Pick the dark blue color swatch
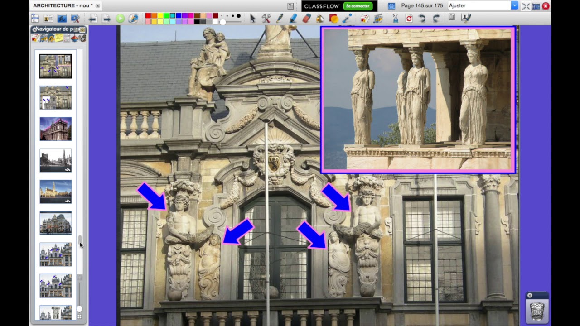Screen dimensions: 580x326 pos(179,16)
